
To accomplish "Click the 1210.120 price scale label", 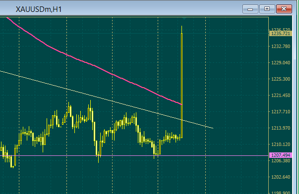I will [x=281, y=145].
